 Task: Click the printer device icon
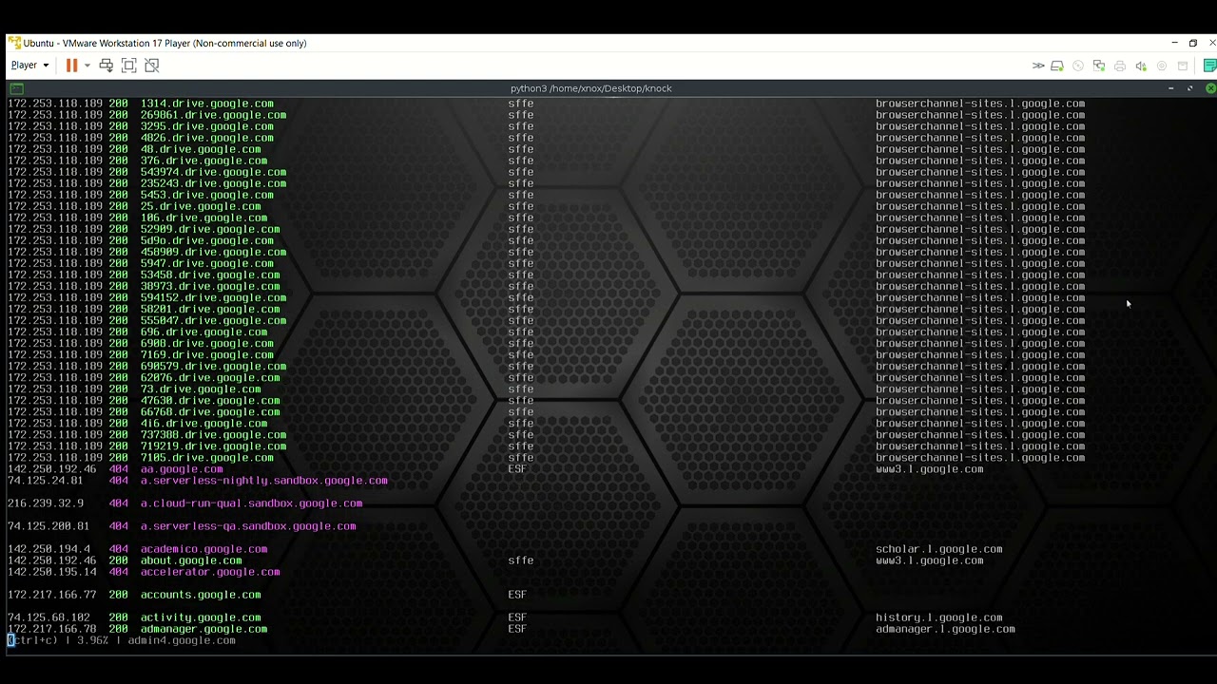point(1120,66)
